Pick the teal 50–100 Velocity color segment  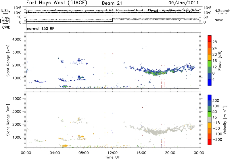210,109
